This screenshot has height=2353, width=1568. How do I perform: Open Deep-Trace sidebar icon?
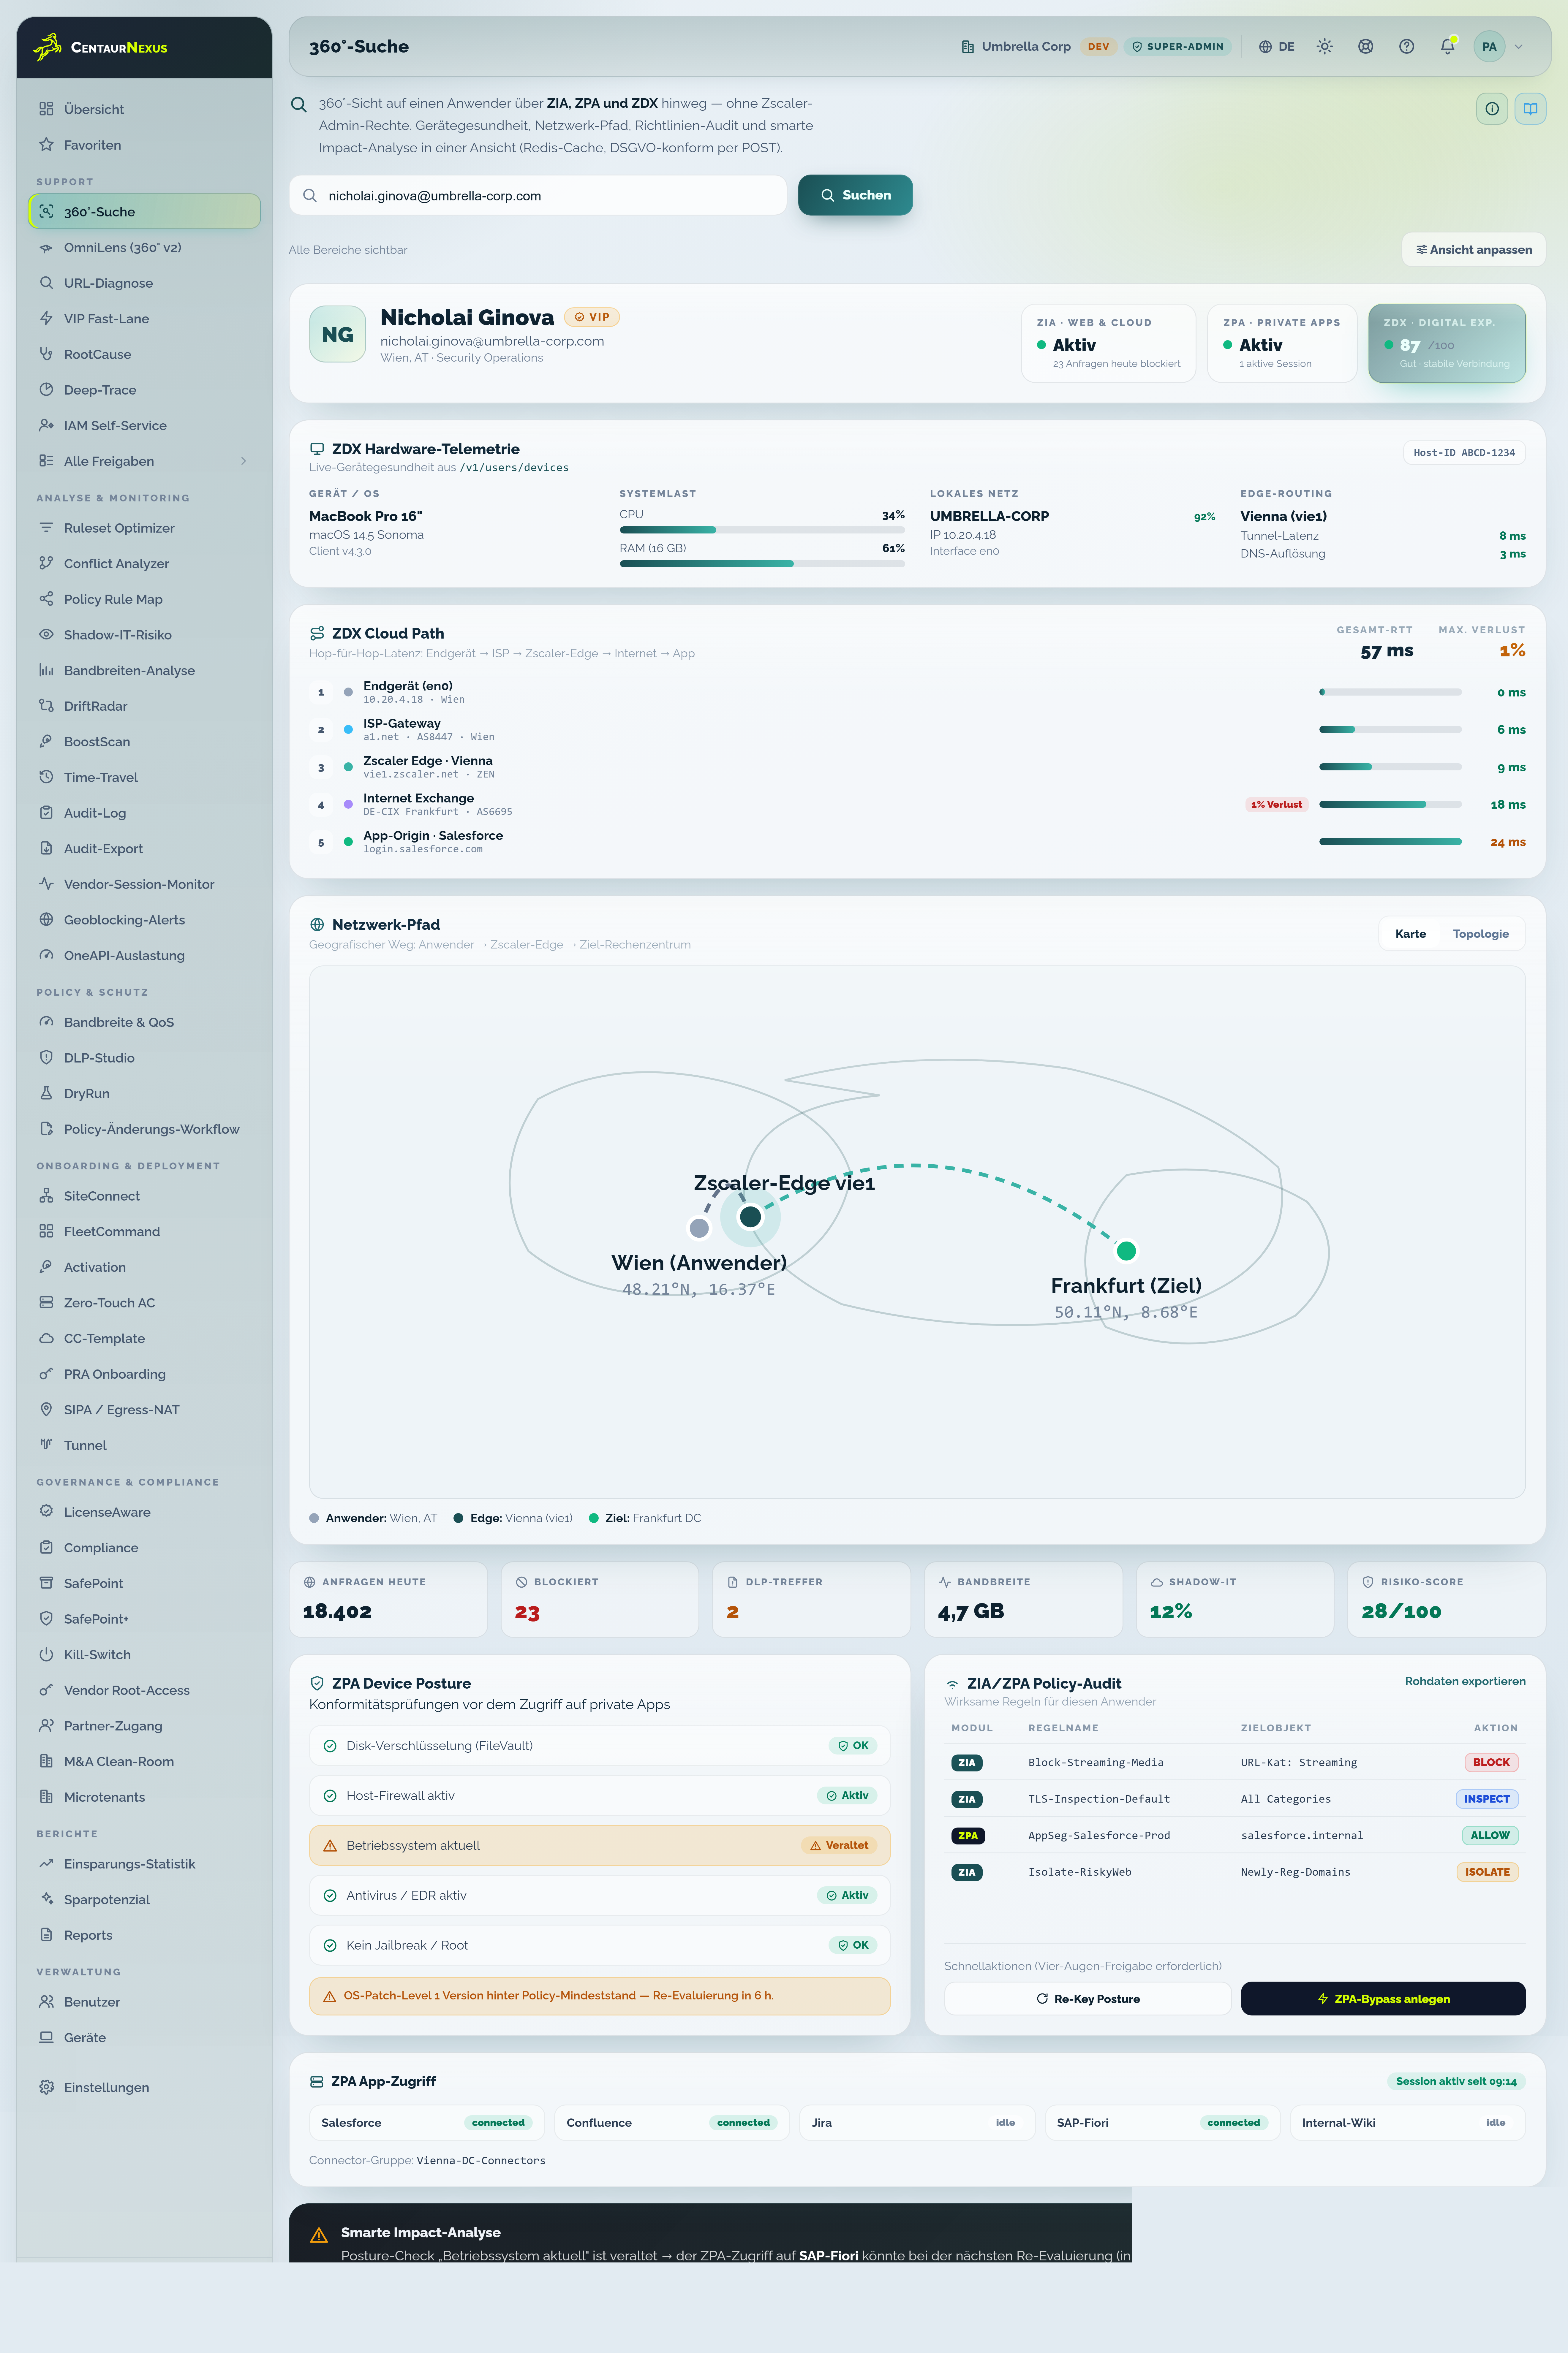[46, 390]
